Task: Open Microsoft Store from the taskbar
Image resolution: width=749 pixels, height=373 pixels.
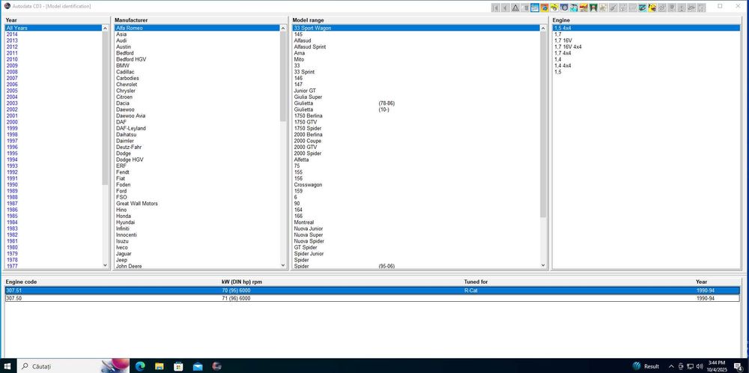Action: pyautogui.click(x=178, y=366)
